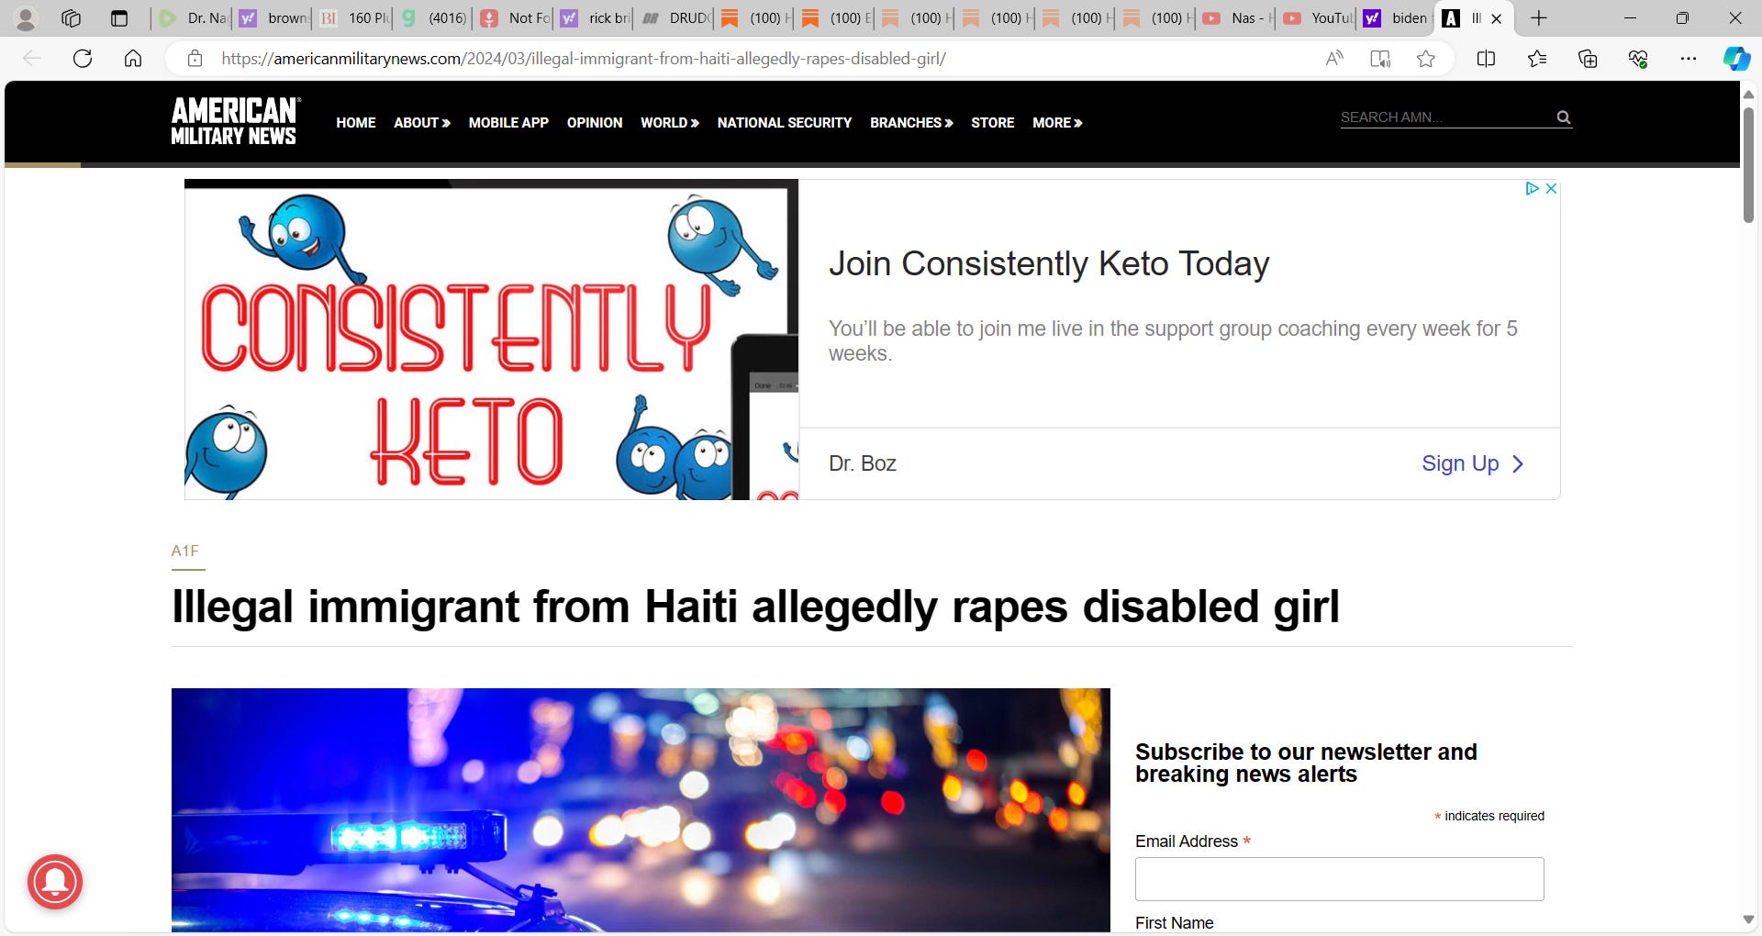
Task: Click the police lights article image
Action: coord(641,810)
